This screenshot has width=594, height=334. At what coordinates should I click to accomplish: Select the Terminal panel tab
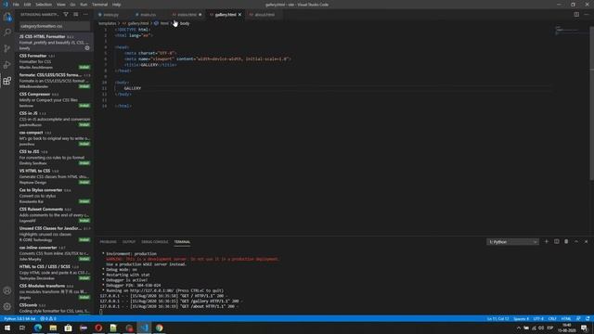coord(182,242)
